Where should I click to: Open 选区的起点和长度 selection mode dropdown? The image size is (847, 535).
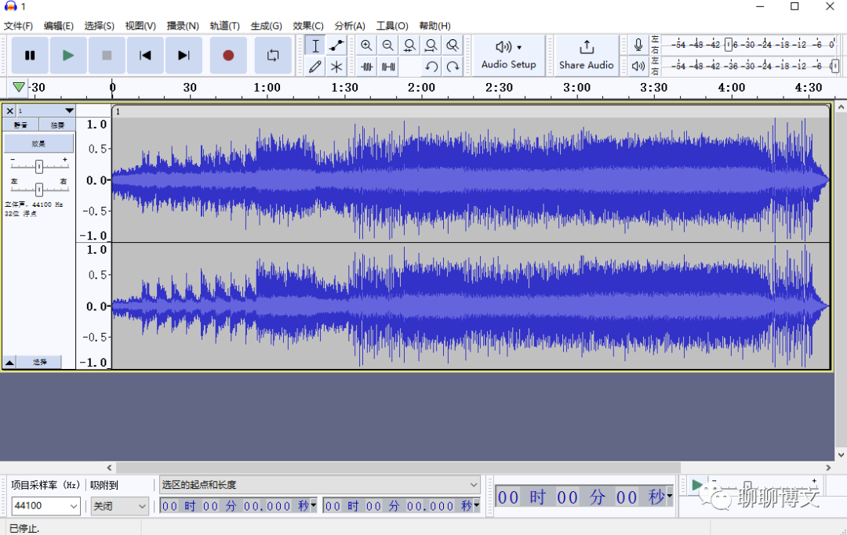pyautogui.click(x=320, y=484)
